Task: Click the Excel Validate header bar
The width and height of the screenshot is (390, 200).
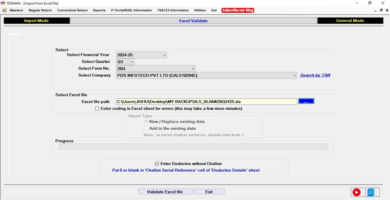Action: point(193,21)
